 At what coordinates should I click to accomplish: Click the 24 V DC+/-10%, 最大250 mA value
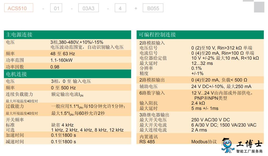[x=221, y=87]
